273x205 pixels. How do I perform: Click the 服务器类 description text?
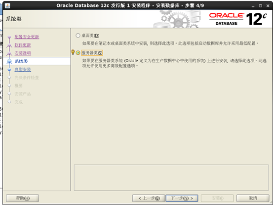(174, 63)
